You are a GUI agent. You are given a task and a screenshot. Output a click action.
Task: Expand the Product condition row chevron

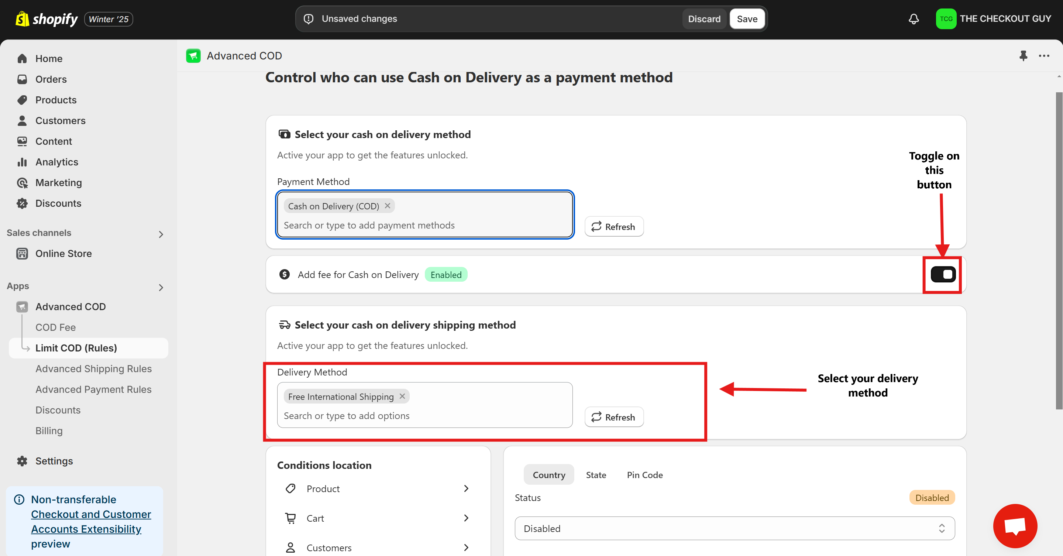pos(466,488)
